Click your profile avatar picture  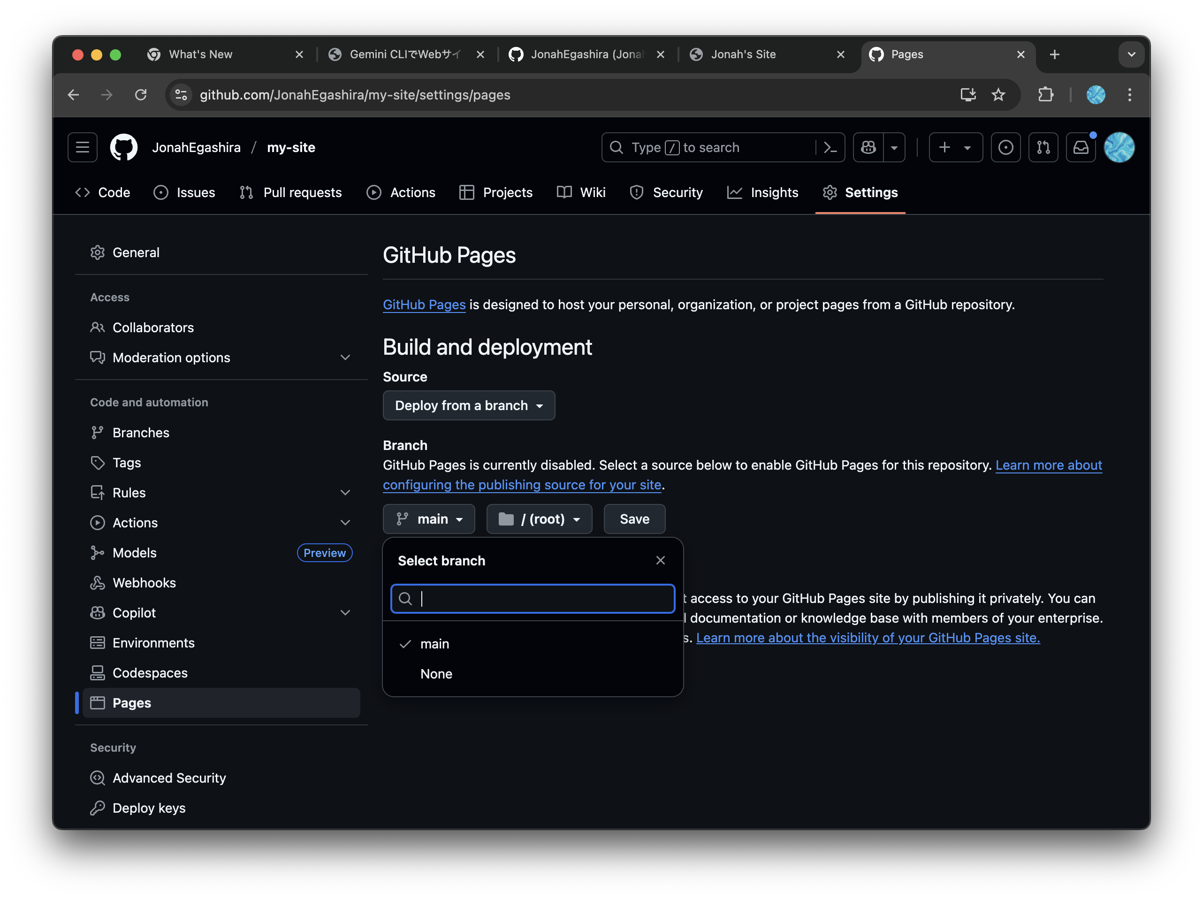coord(1120,147)
